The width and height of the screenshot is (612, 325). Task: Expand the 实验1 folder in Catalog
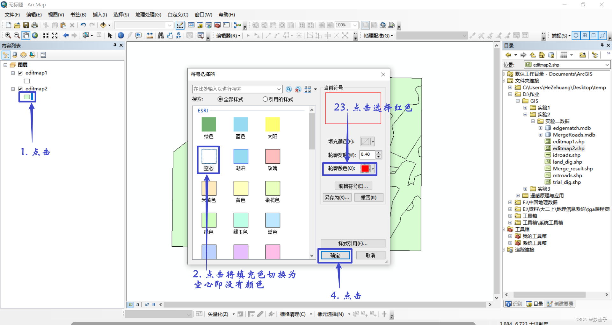tap(525, 108)
